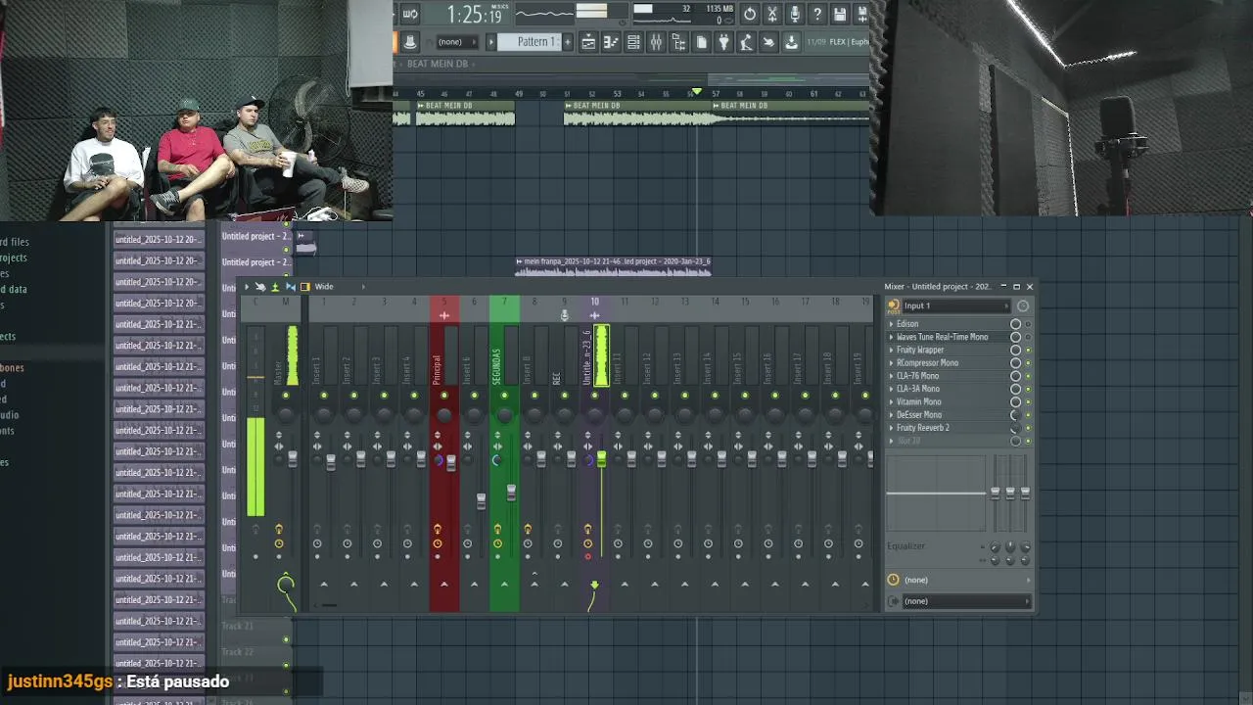
Task: Open the Channel rack view icon
Action: [633, 42]
